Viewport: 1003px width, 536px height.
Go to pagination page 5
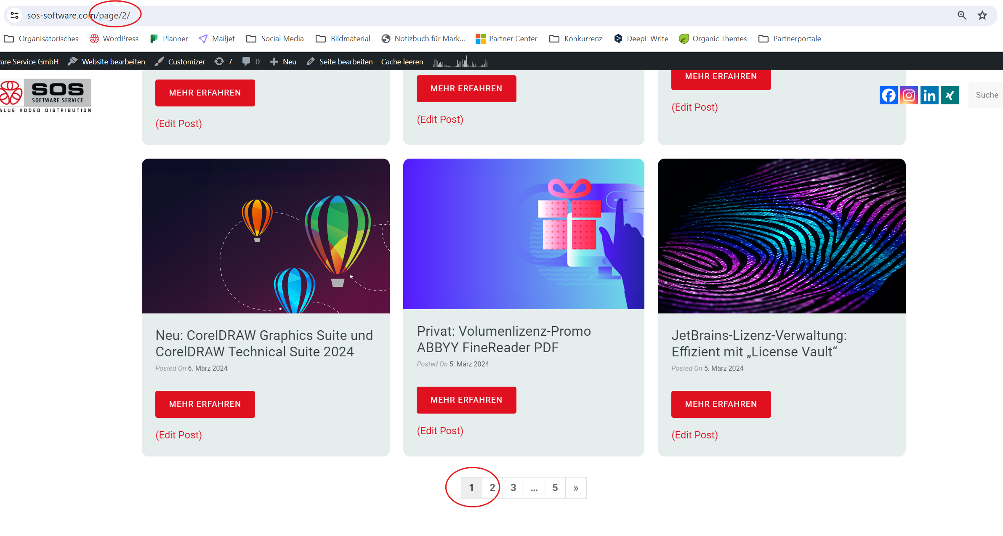click(555, 488)
